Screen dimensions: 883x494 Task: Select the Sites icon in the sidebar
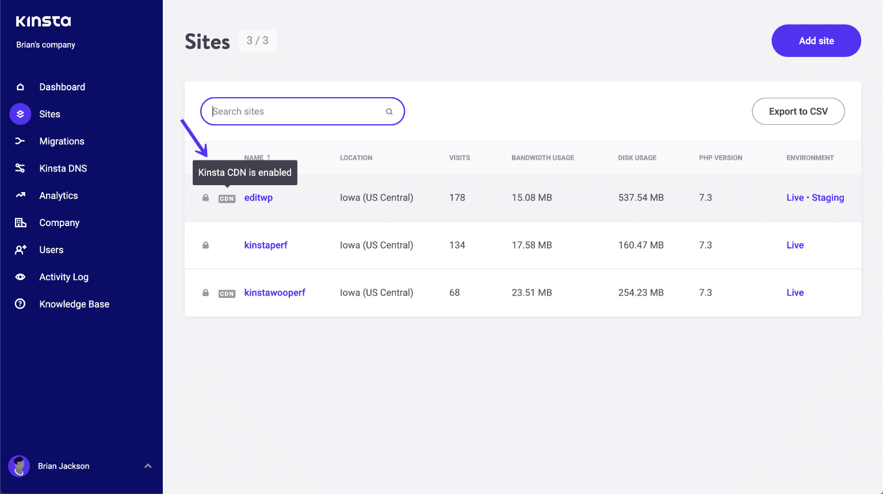point(20,114)
